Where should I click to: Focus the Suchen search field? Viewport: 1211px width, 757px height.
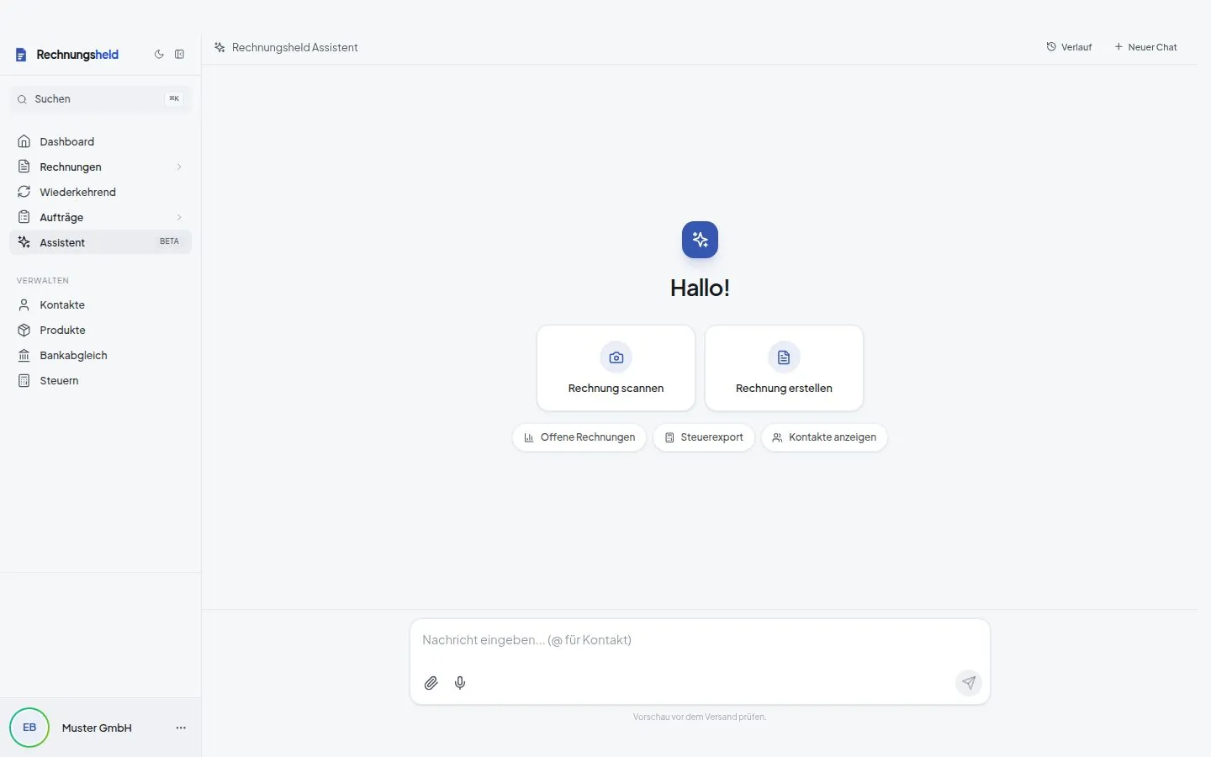[100, 99]
